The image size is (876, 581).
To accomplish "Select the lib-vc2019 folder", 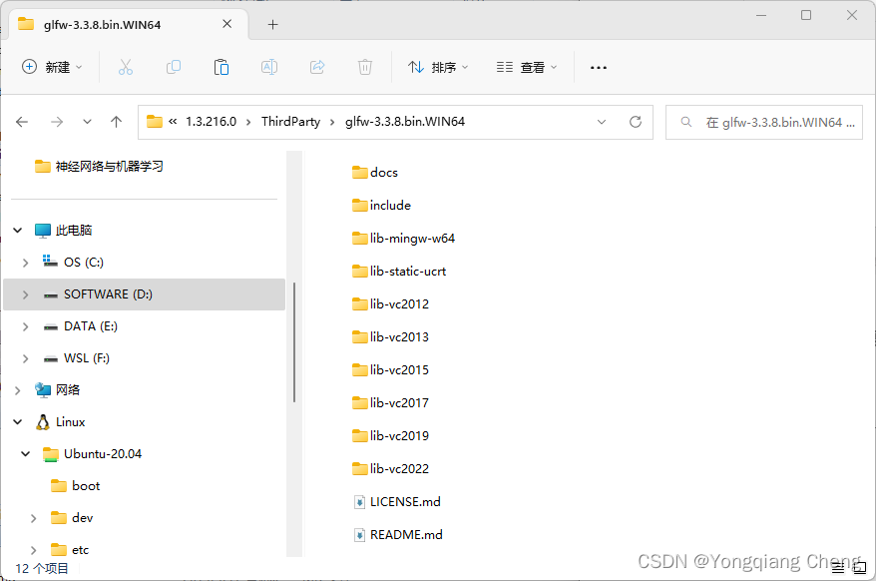I will click(390, 436).
